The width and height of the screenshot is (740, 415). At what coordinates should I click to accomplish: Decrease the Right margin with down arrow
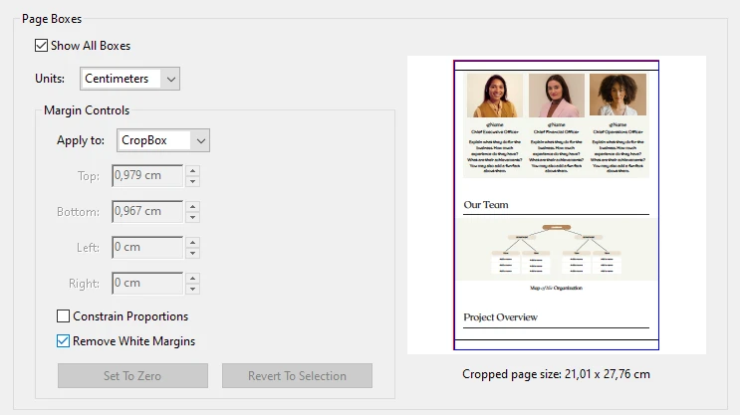192,289
